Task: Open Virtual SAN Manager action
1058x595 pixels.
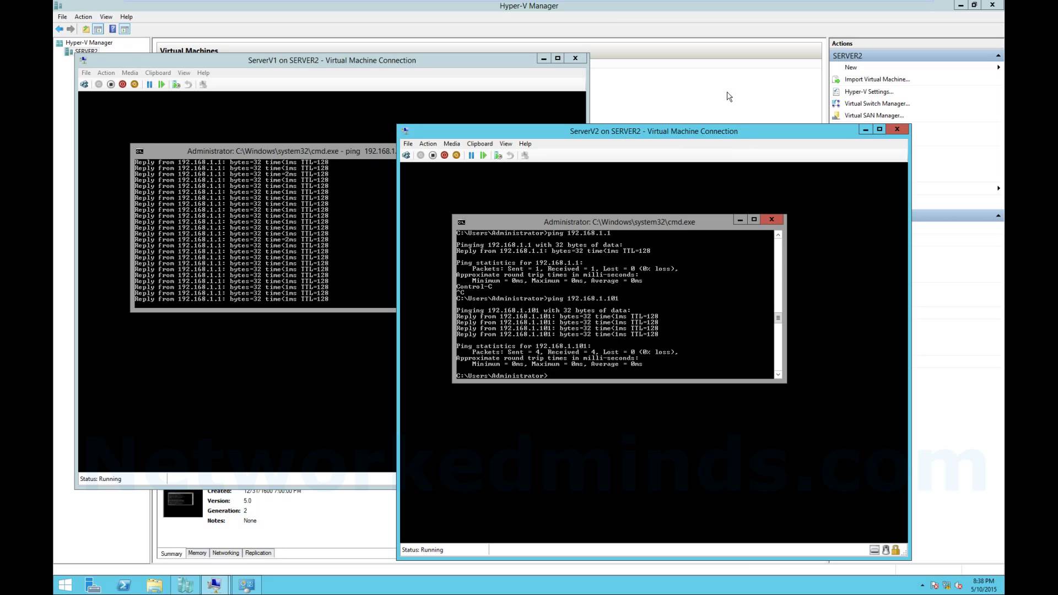Action: 874,116
